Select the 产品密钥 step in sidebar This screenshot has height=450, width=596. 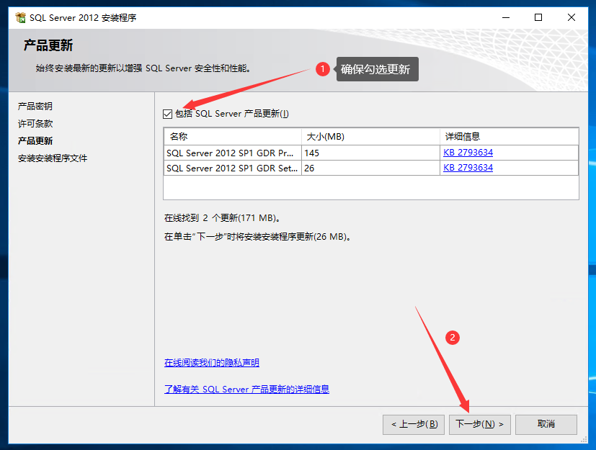pyautogui.click(x=35, y=107)
